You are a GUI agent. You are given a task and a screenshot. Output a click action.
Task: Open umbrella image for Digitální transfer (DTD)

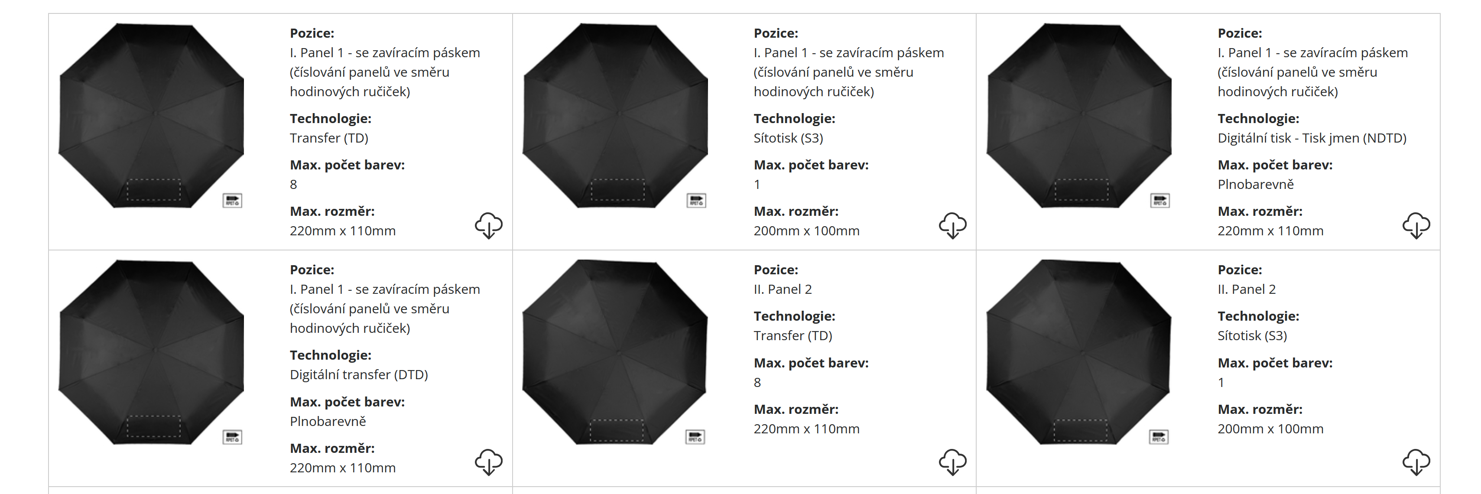(152, 352)
